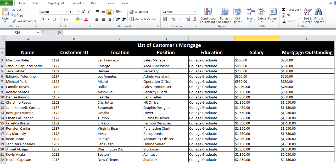Open the File tab
This screenshot has height=164, width=336.
(x=6, y=3)
